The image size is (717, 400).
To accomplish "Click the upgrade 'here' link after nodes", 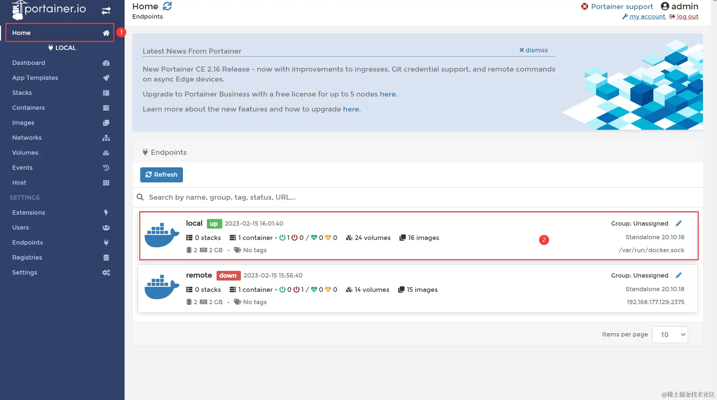I will pyautogui.click(x=387, y=94).
